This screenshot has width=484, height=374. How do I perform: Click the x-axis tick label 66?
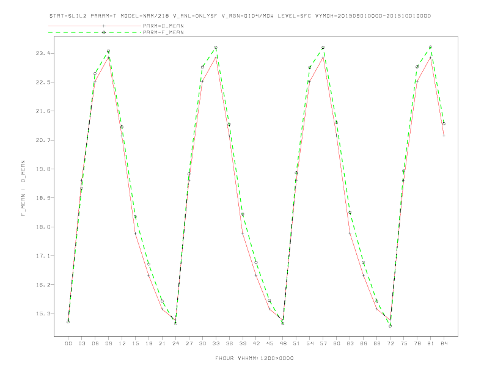tap(364, 343)
